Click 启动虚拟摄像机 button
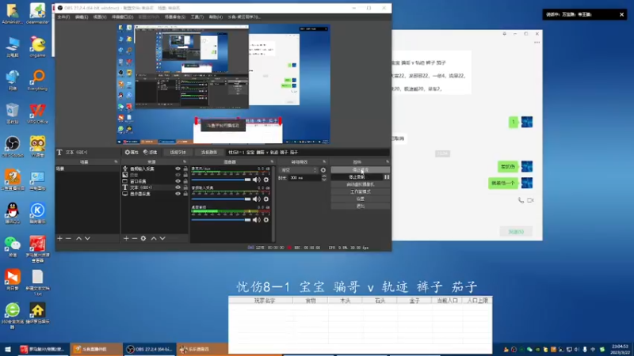This screenshot has height=356, width=634. pyautogui.click(x=361, y=184)
